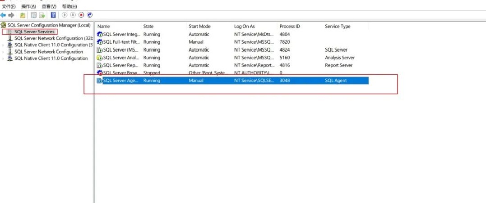Click the SQL Server Integration Services row icon
The width and height of the screenshot is (486, 203).
point(100,34)
